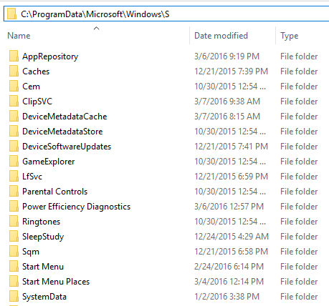The height and width of the screenshot is (306, 329).
Task: Select the Caches folder icon
Action: click(14, 71)
